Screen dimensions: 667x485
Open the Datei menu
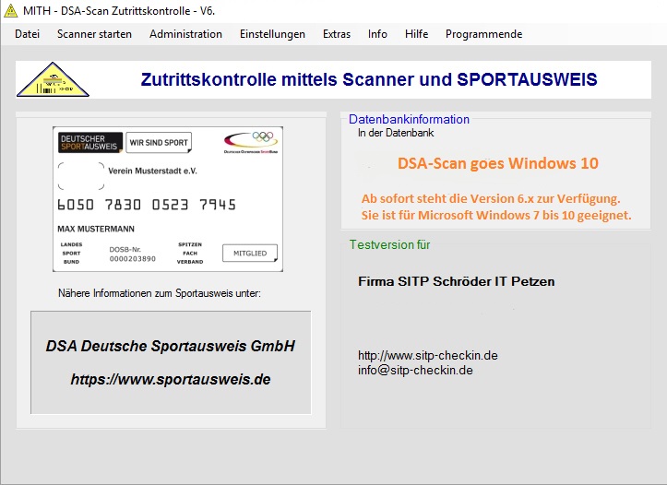coord(28,34)
